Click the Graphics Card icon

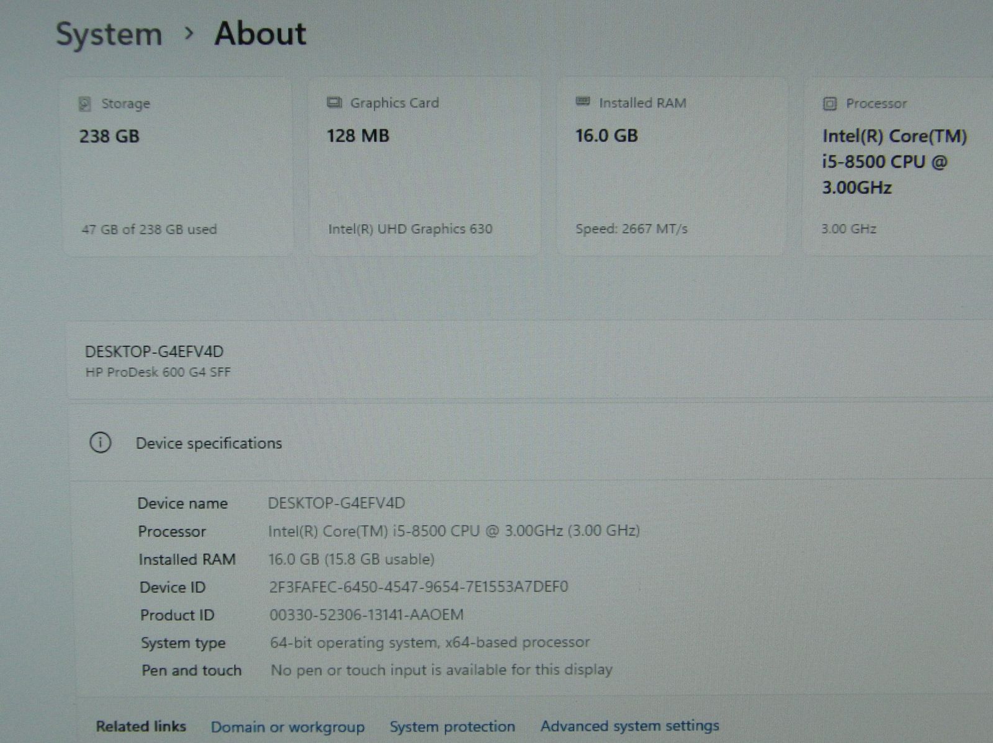(x=335, y=102)
